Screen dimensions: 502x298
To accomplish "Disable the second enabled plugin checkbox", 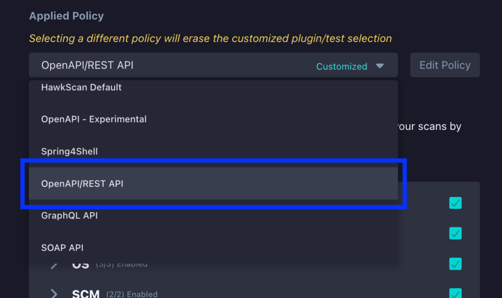I will 455,233.
